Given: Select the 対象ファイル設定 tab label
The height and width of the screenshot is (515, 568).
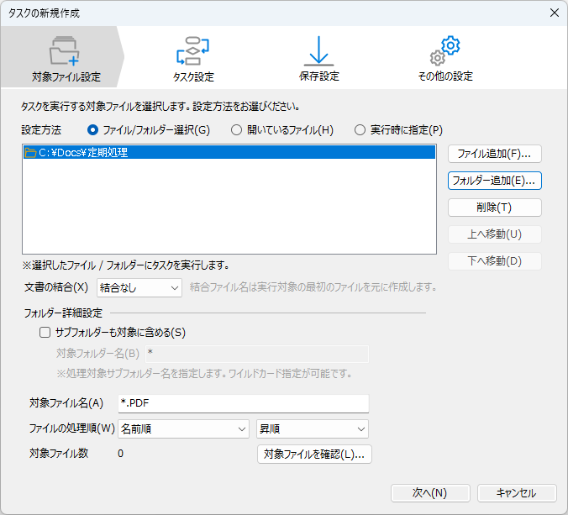Looking at the screenshot, I should (x=66, y=76).
